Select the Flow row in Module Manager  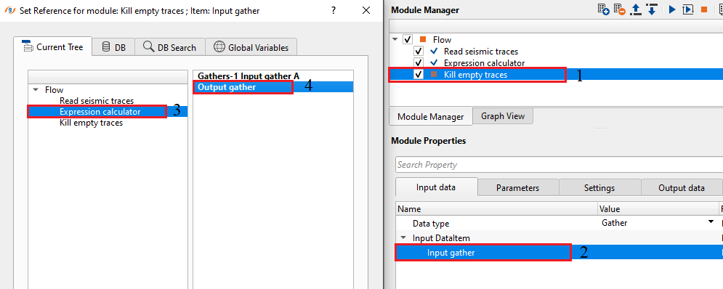pos(442,40)
